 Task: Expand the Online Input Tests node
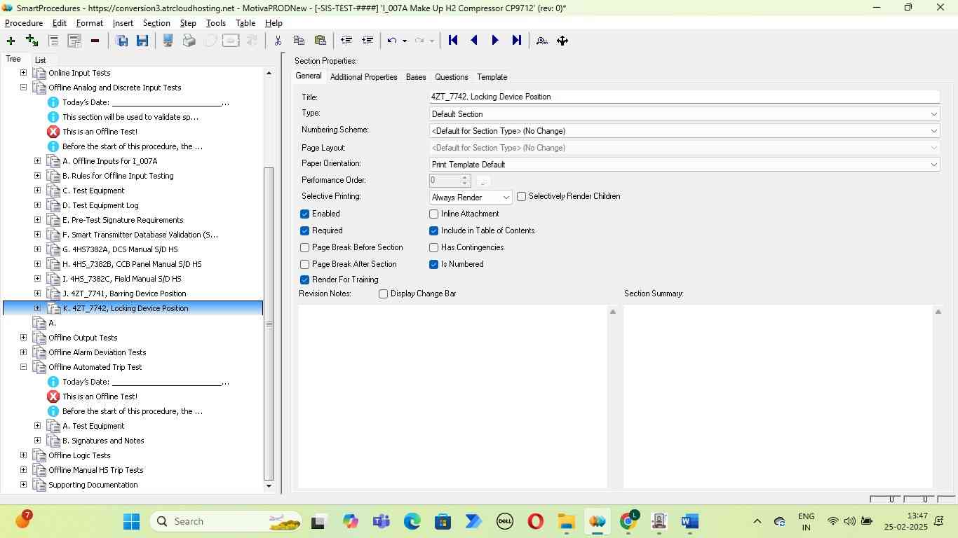23,73
